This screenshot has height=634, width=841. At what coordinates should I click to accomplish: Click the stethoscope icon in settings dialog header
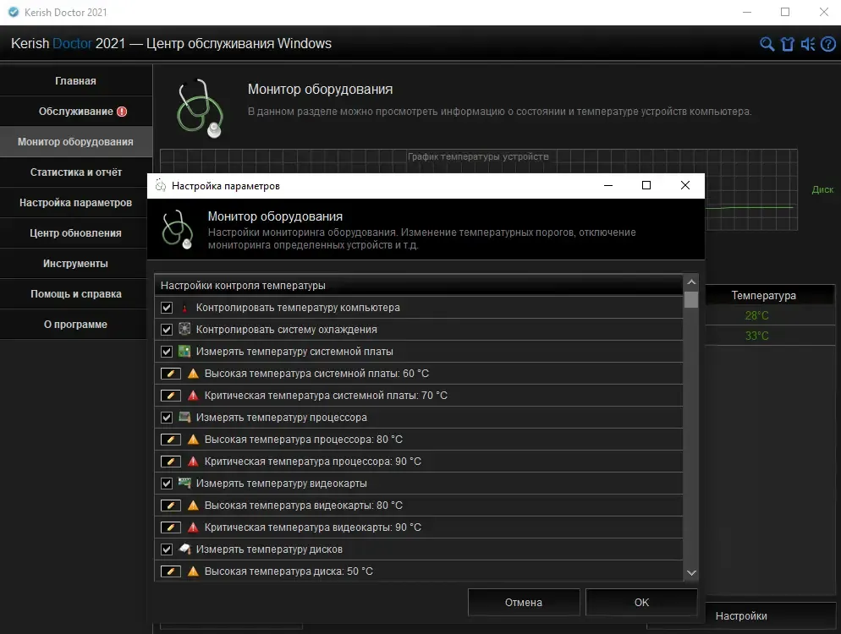pyautogui.click(x=178, y=229)
